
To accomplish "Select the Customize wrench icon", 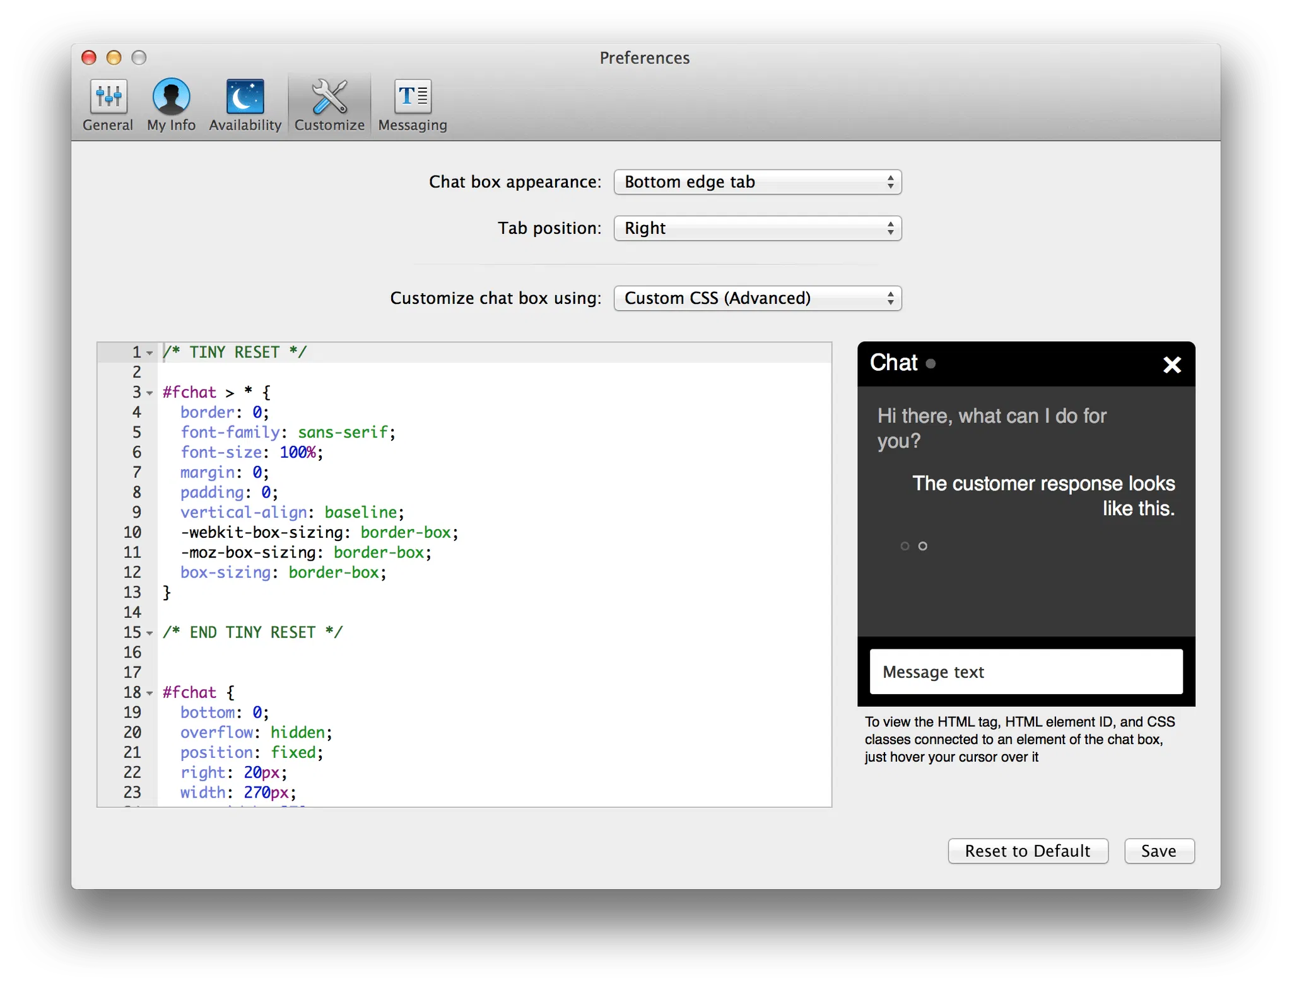I will [329, 98].
